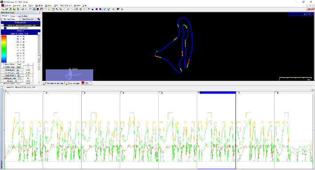Screen dimensions: 315x170
Task: Click the red AiM logo icon at right
Action: 310,9
